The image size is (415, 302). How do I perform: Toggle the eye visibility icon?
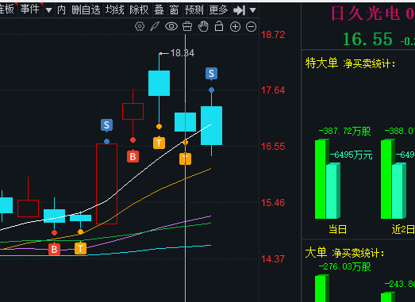pyautogui.click(x=171, y=26)
